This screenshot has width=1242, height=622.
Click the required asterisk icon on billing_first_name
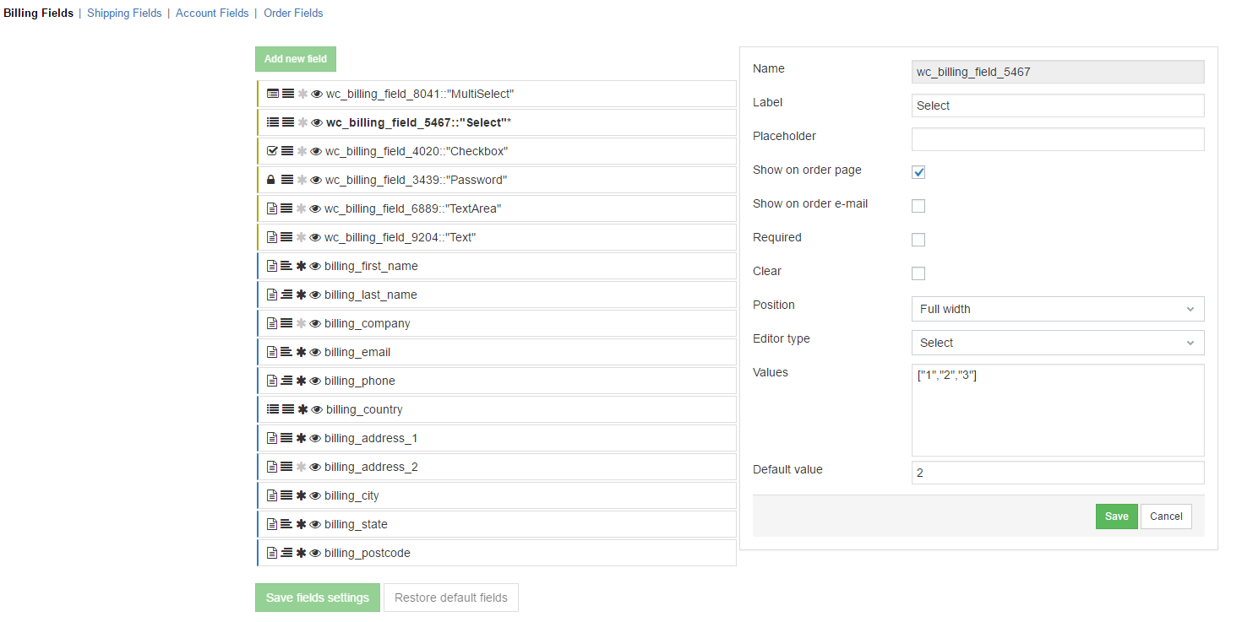point(301,266)
